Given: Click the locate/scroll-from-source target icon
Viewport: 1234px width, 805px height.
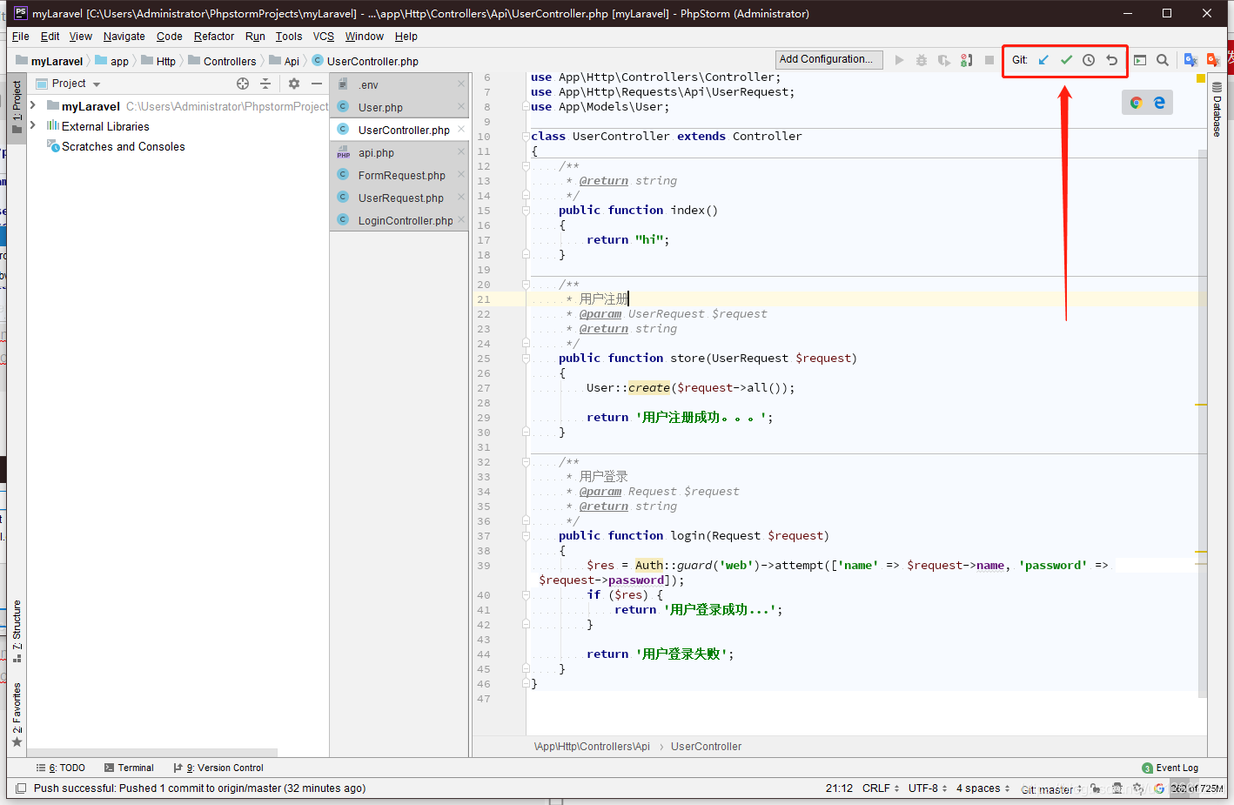Looking at the screenshot, I should coord(243,84).
